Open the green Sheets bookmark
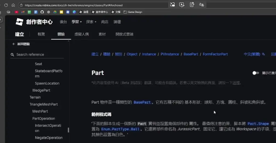The image size is (276, 143). coord(29,12)
